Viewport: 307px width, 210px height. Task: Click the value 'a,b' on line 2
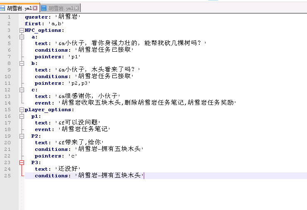pos(56,24)
